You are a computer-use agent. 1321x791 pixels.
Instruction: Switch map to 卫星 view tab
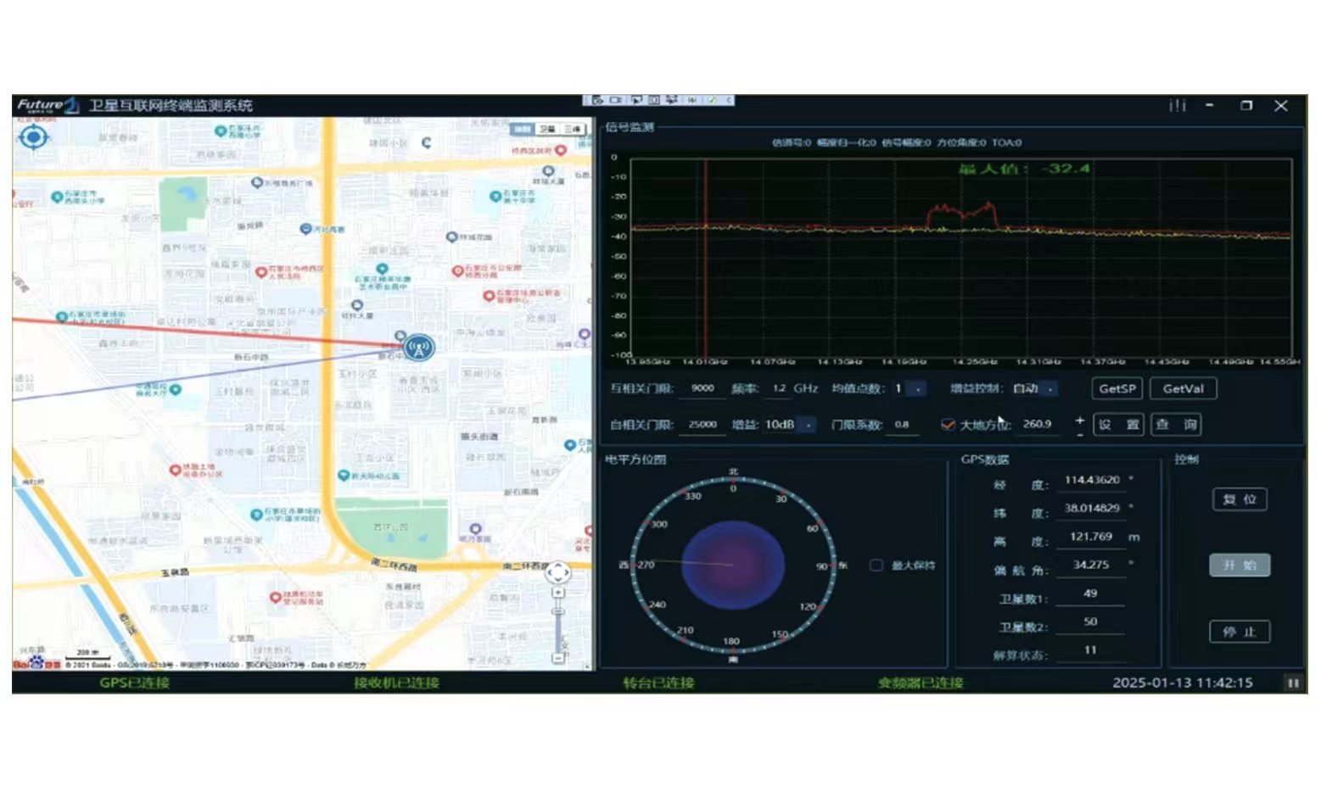548,129
